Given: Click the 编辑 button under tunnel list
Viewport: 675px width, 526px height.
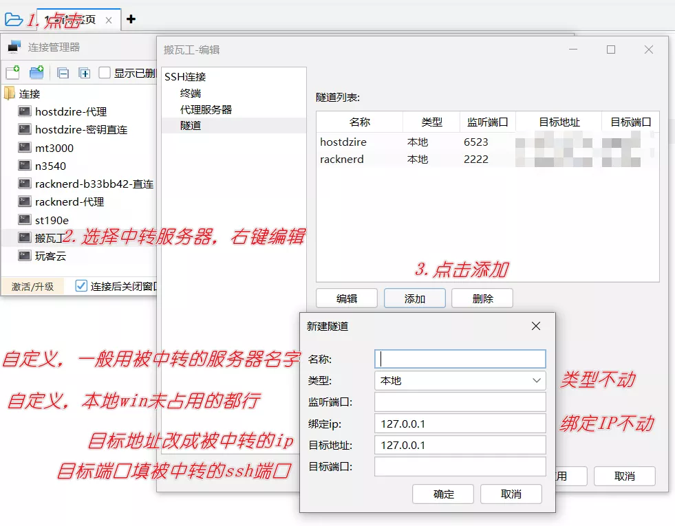Looking at the screenshot, I should (347, 298).
